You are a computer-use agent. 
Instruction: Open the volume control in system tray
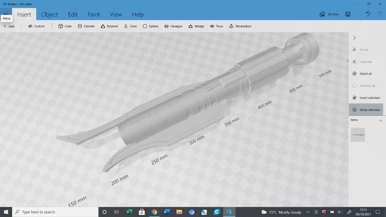pyautogui.click(x=340, y=212)
